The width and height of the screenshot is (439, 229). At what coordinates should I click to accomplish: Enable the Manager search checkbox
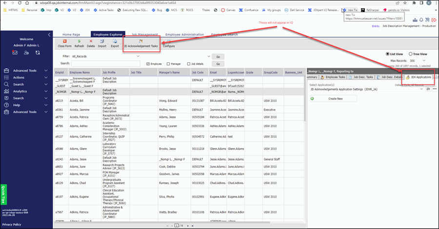pyautogui.click(x=168, y=63)
